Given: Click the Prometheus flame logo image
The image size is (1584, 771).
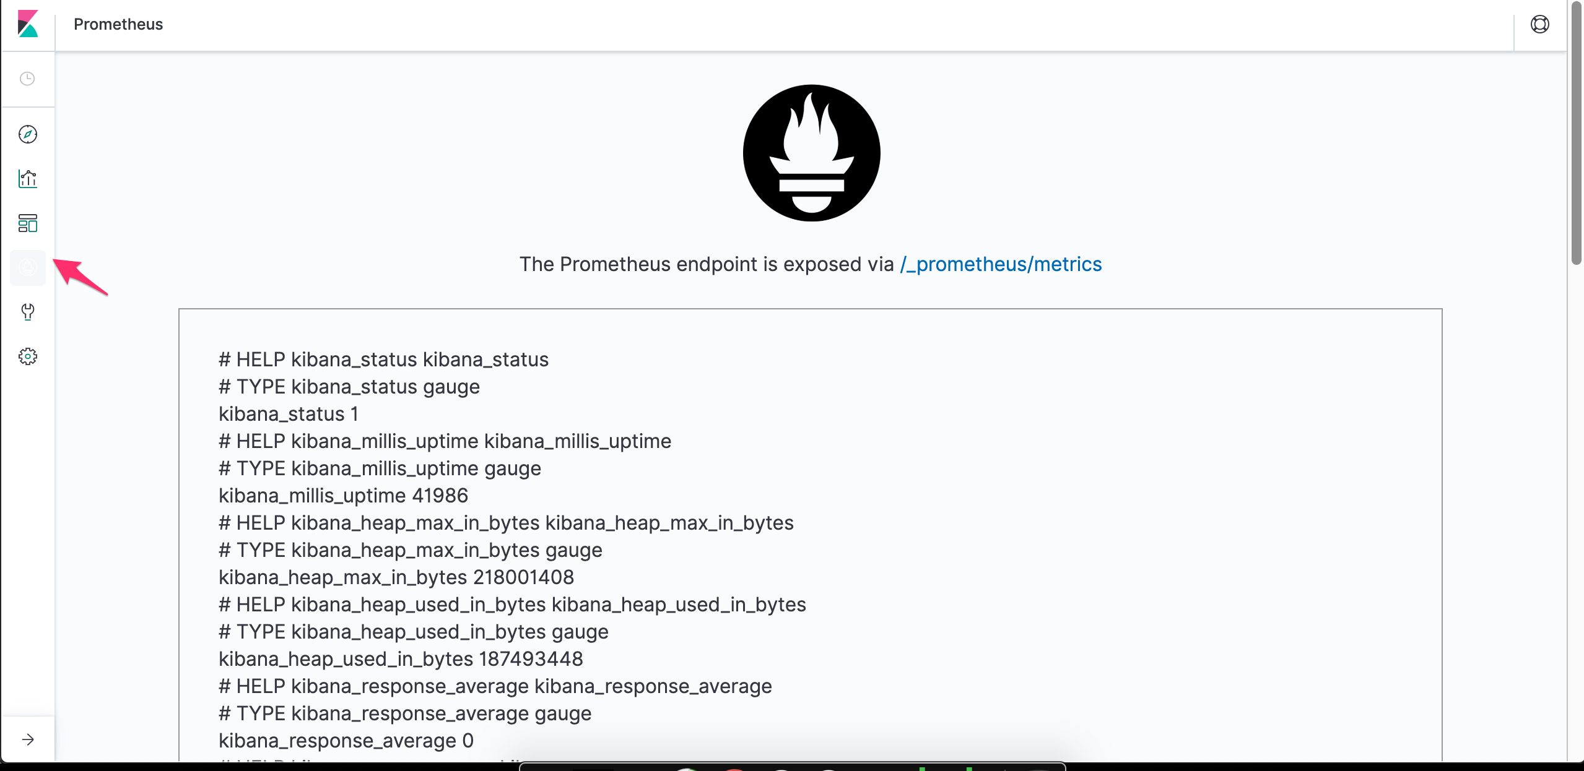Looking at the screenshot, I should [811, 153].
